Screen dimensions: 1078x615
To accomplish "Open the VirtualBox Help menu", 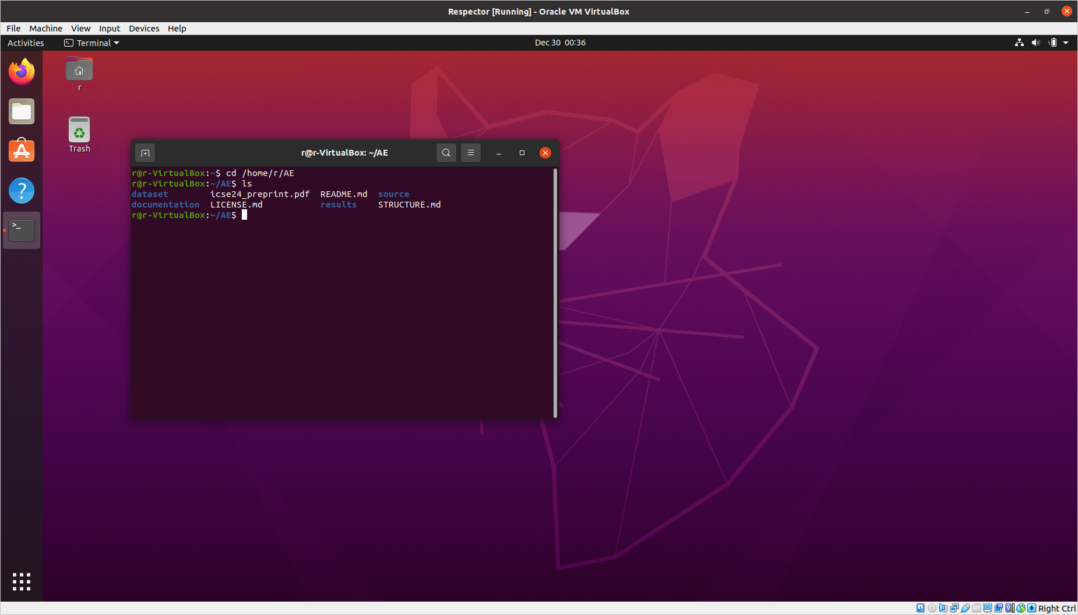I will point(177,28).
